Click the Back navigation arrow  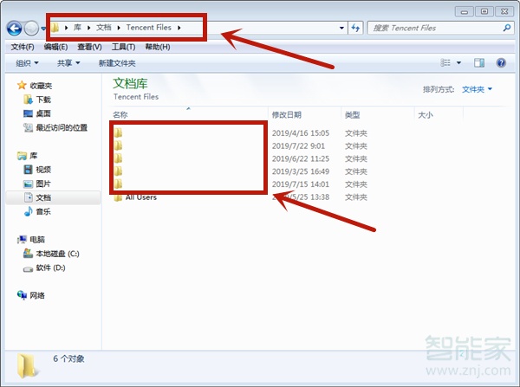pyautogui.click(x=14, y=29)
